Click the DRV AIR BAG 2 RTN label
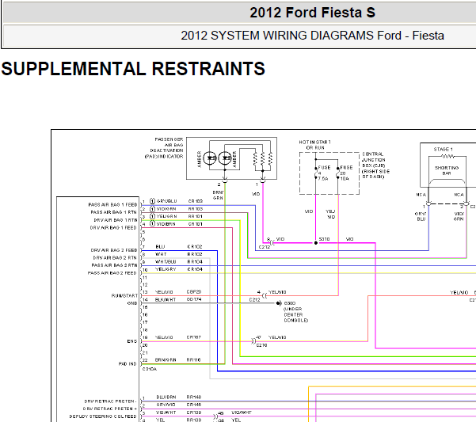Viewport: 476px width, 422px height. tap(115, 258)
